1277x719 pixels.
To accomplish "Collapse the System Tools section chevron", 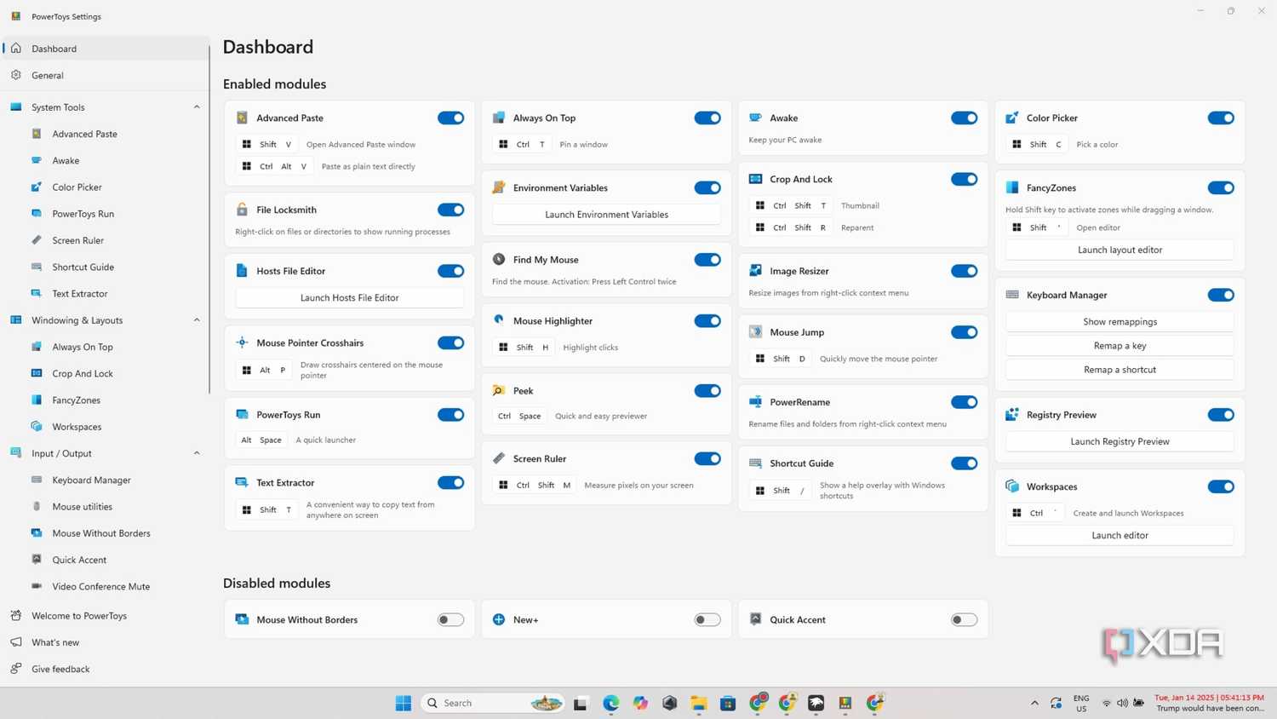I will 197,107.
